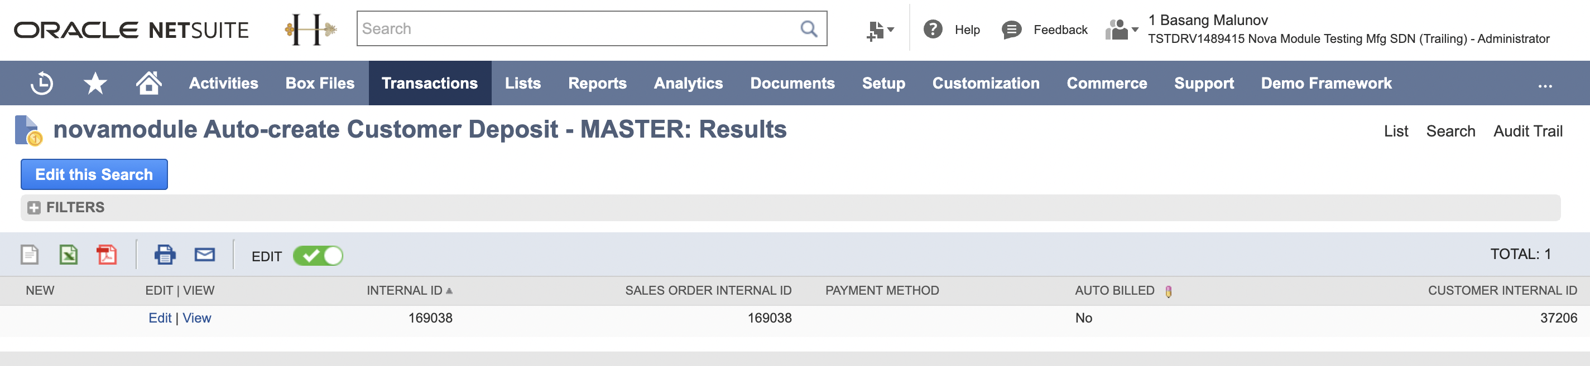Click the company H logo

310,29
